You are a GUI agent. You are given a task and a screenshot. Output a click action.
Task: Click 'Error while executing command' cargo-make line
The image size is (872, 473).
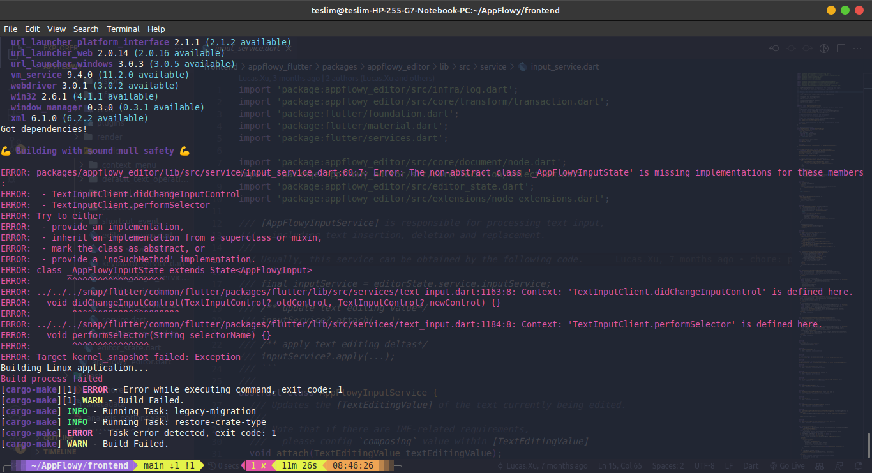[x=172, y=389]
